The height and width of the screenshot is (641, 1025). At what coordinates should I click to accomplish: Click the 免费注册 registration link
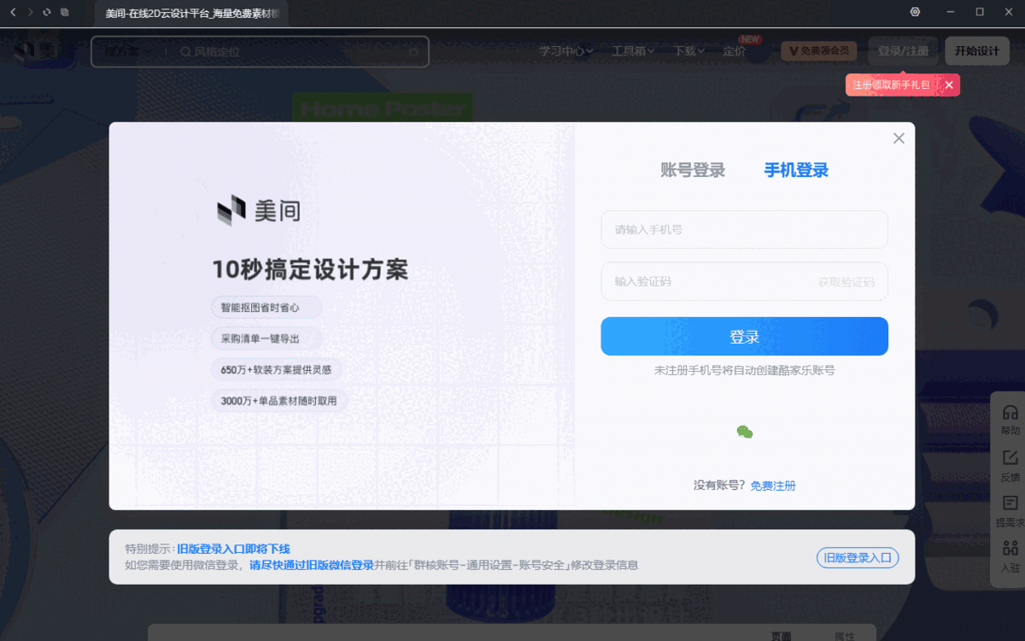click(x=772, y=485)
